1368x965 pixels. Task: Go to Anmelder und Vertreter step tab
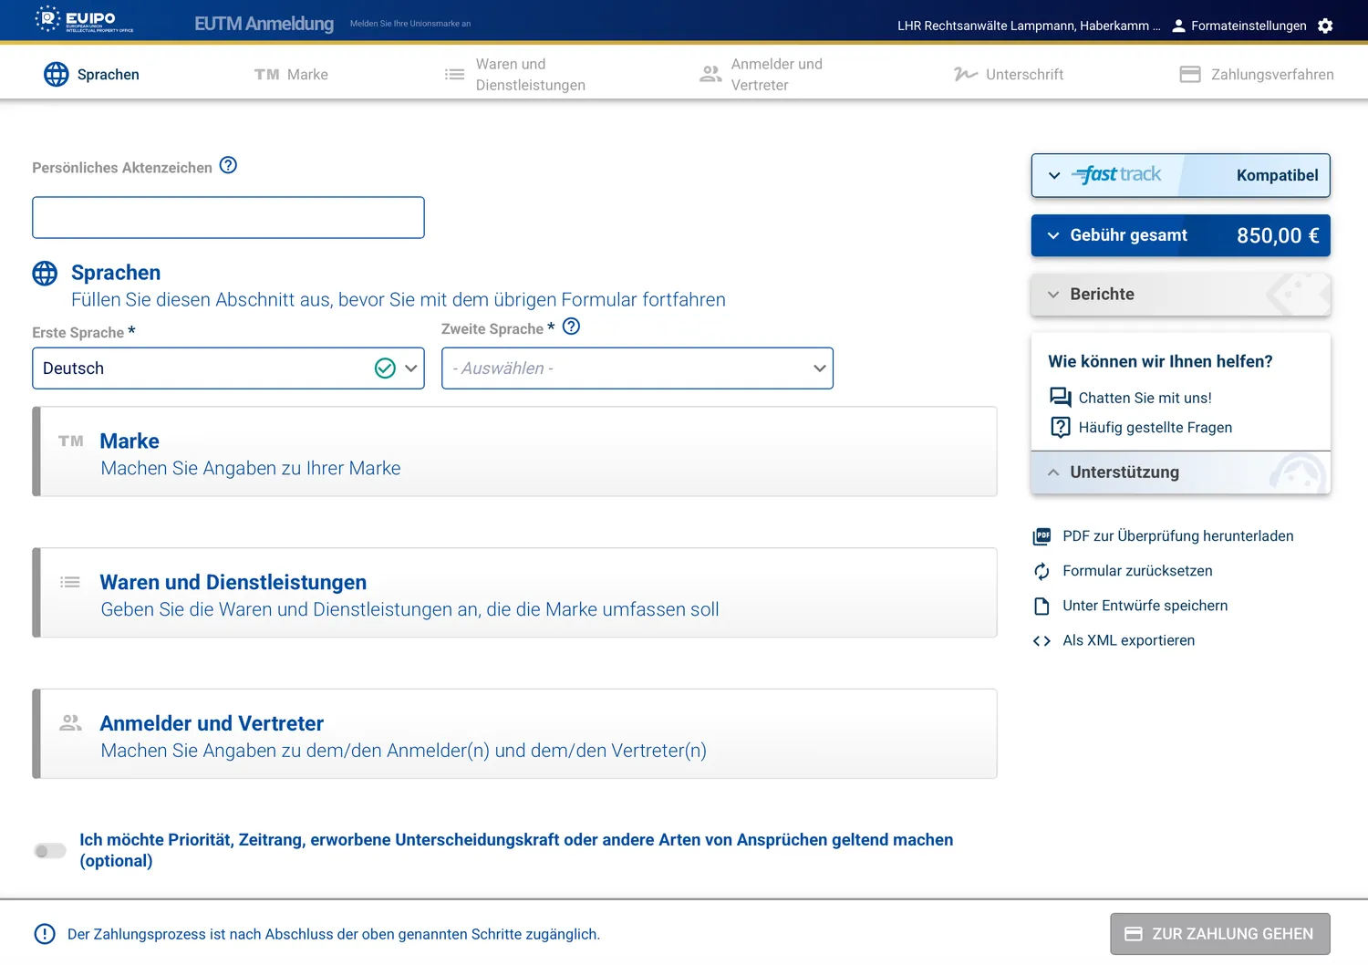[x=761, y=75]
